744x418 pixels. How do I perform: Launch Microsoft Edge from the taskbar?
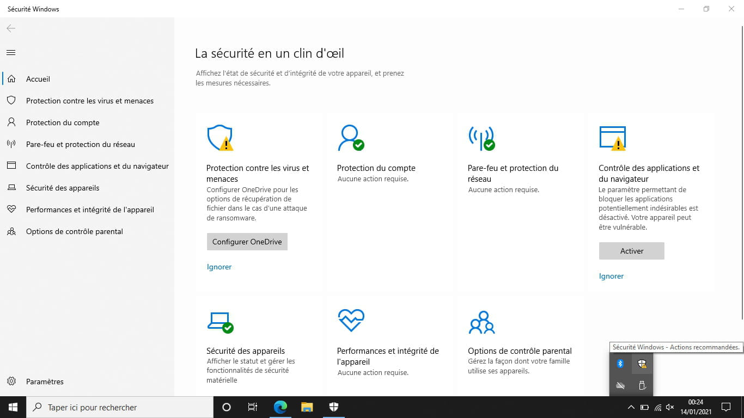(280, 407)
